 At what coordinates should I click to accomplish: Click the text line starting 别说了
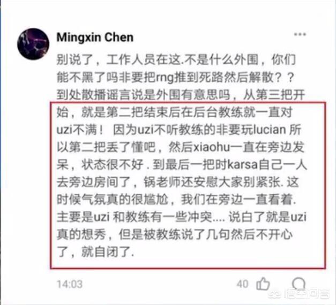176,60
